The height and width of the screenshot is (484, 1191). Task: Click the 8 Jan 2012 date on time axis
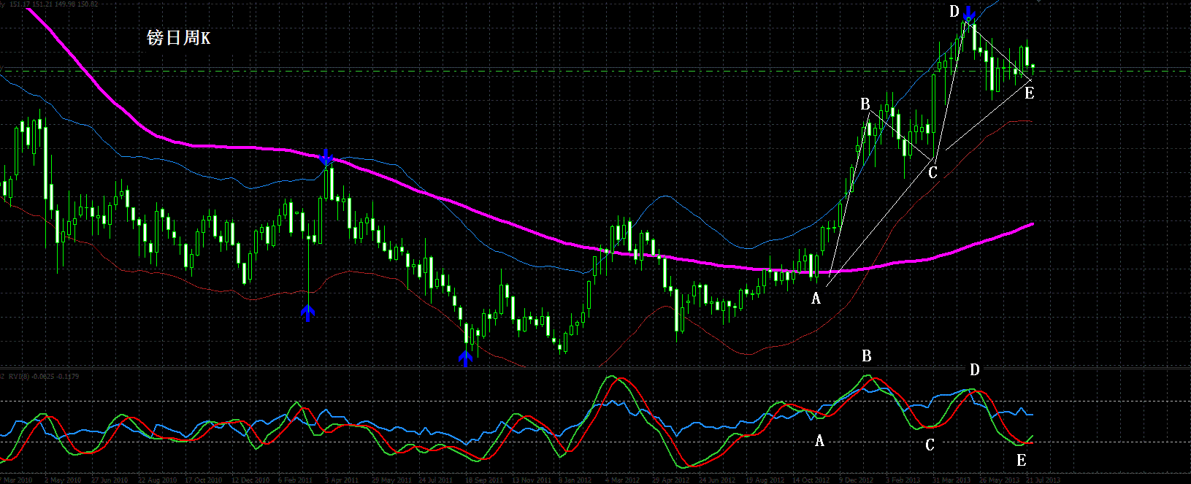click(575, 480)
